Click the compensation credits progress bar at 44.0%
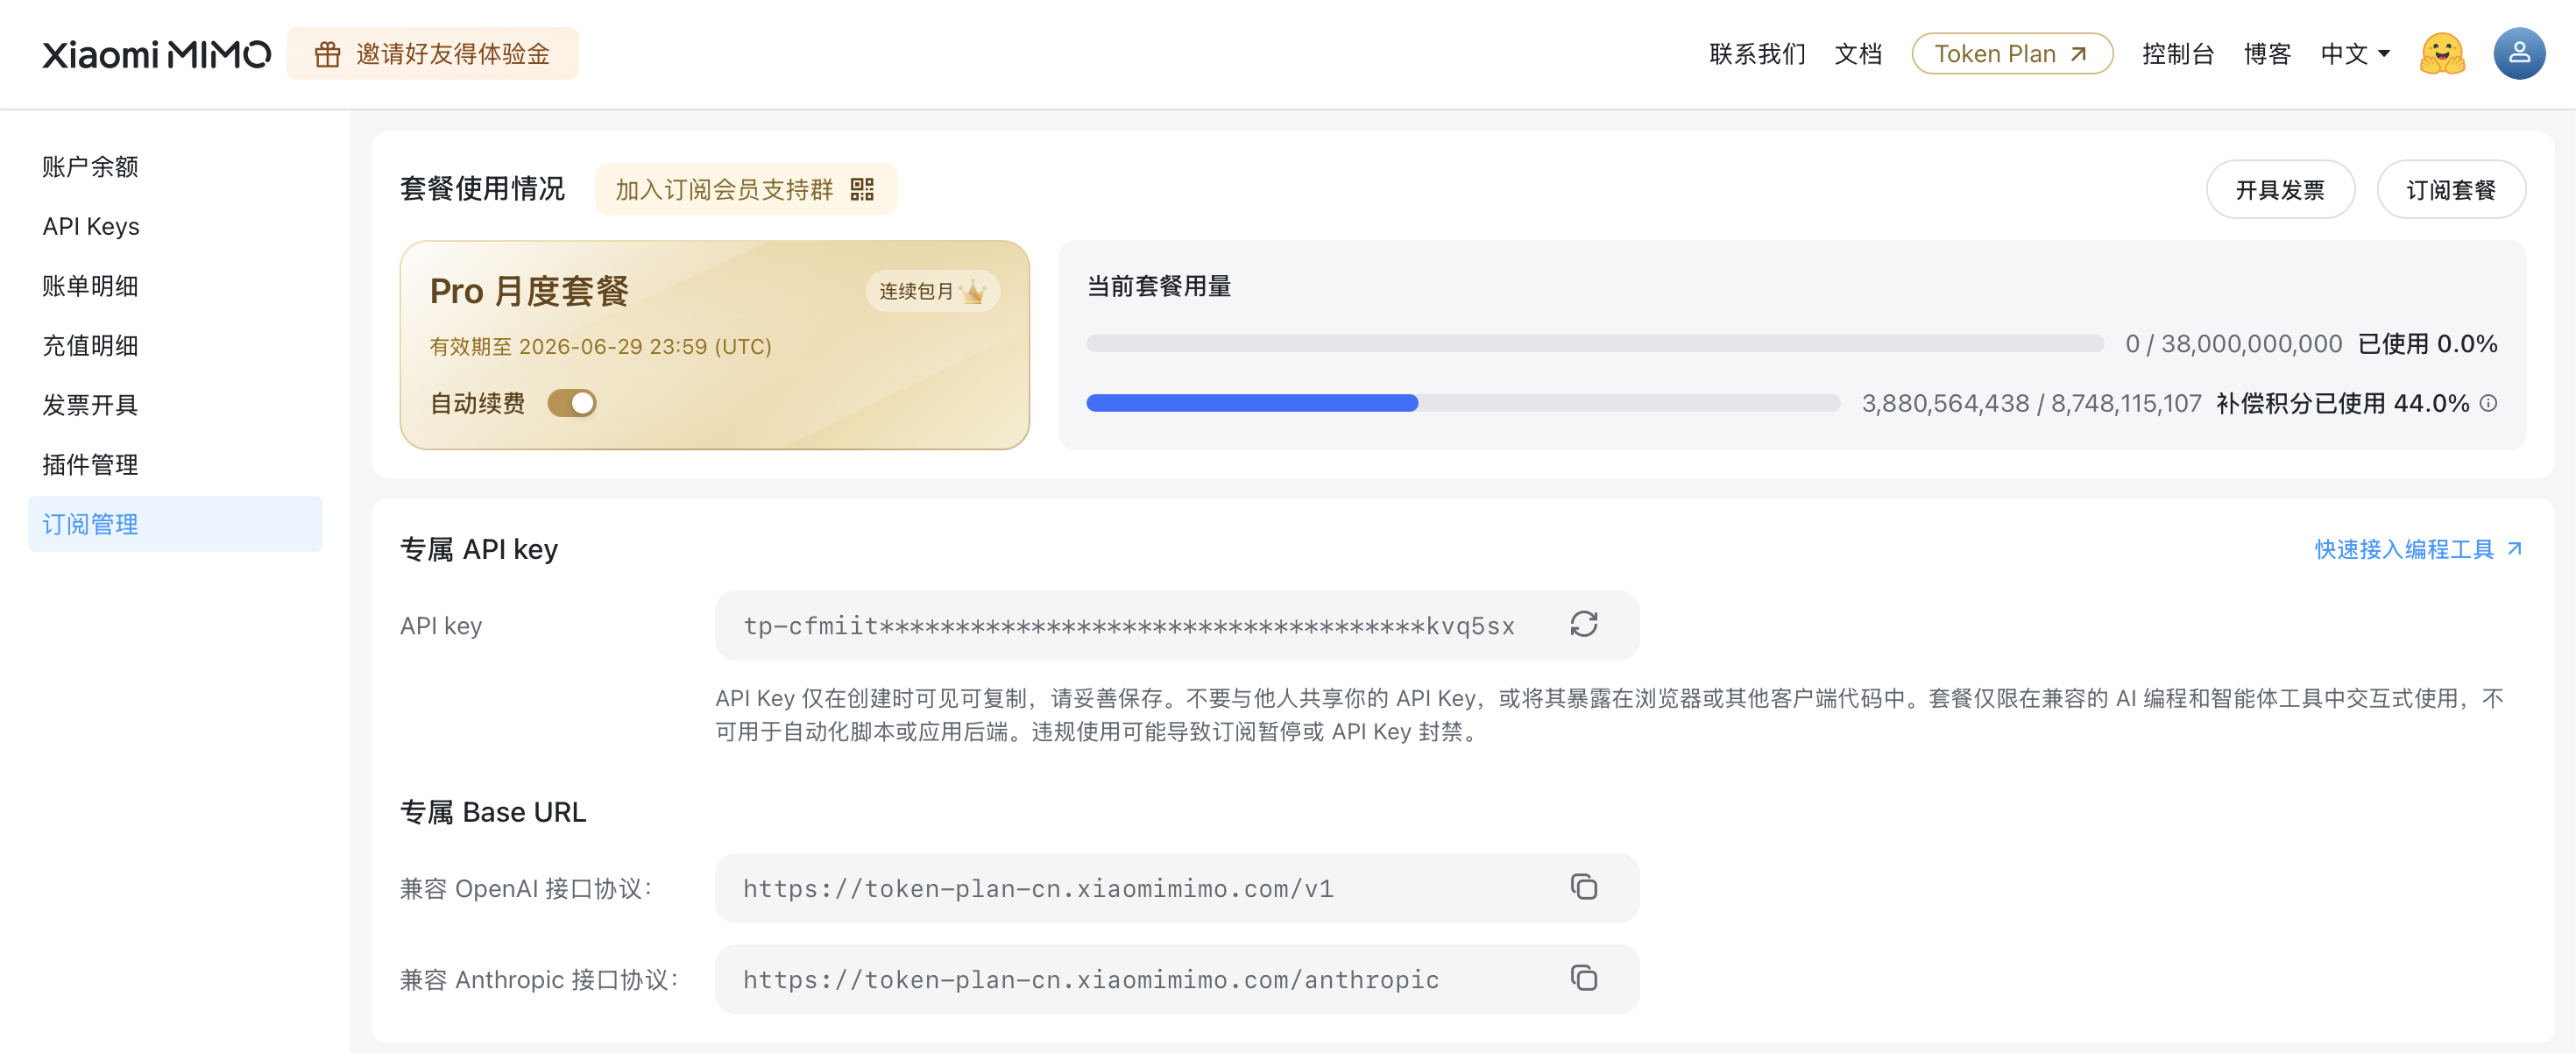 point(1463,403)
